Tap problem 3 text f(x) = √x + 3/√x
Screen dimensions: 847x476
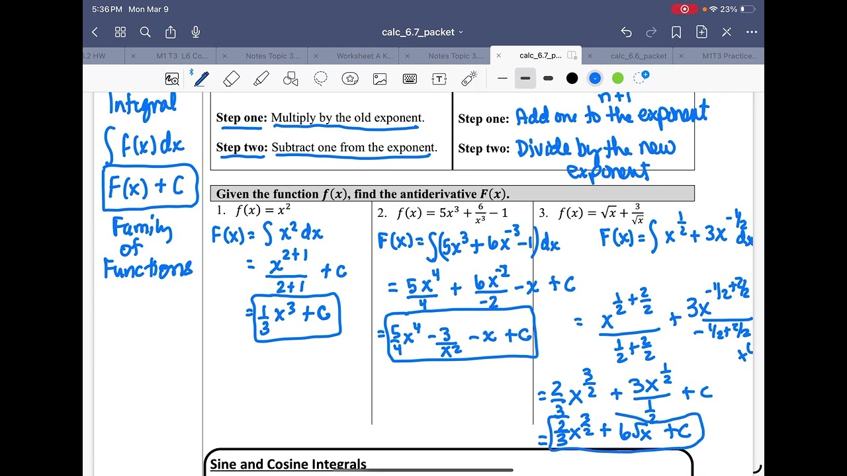pyautogui.click(x=602, y=213)
